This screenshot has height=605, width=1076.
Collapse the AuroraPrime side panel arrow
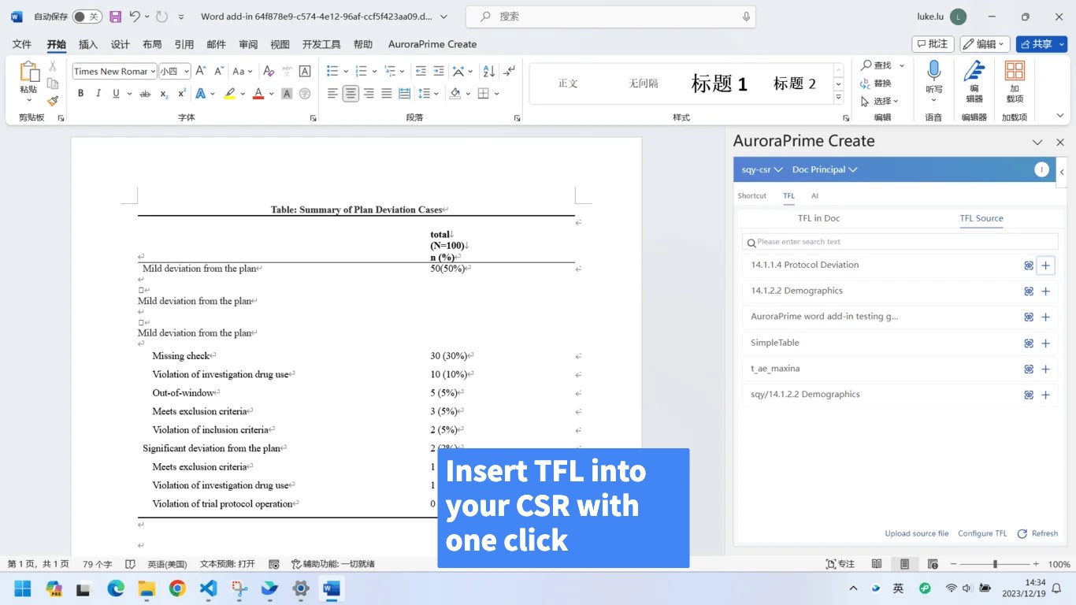[1062, 172]
